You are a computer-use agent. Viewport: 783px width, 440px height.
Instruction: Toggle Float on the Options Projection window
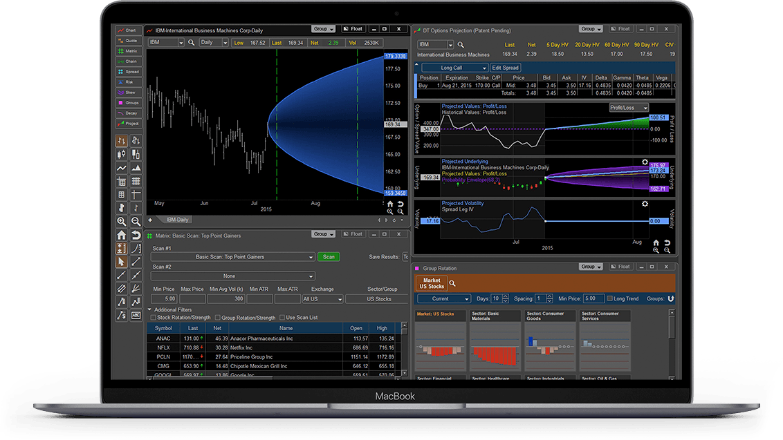pos(620,29)
